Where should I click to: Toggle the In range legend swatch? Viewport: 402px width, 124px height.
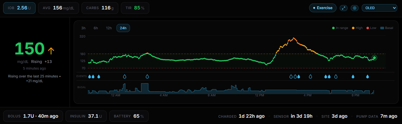pyautogui.click(x=333, y=28)
